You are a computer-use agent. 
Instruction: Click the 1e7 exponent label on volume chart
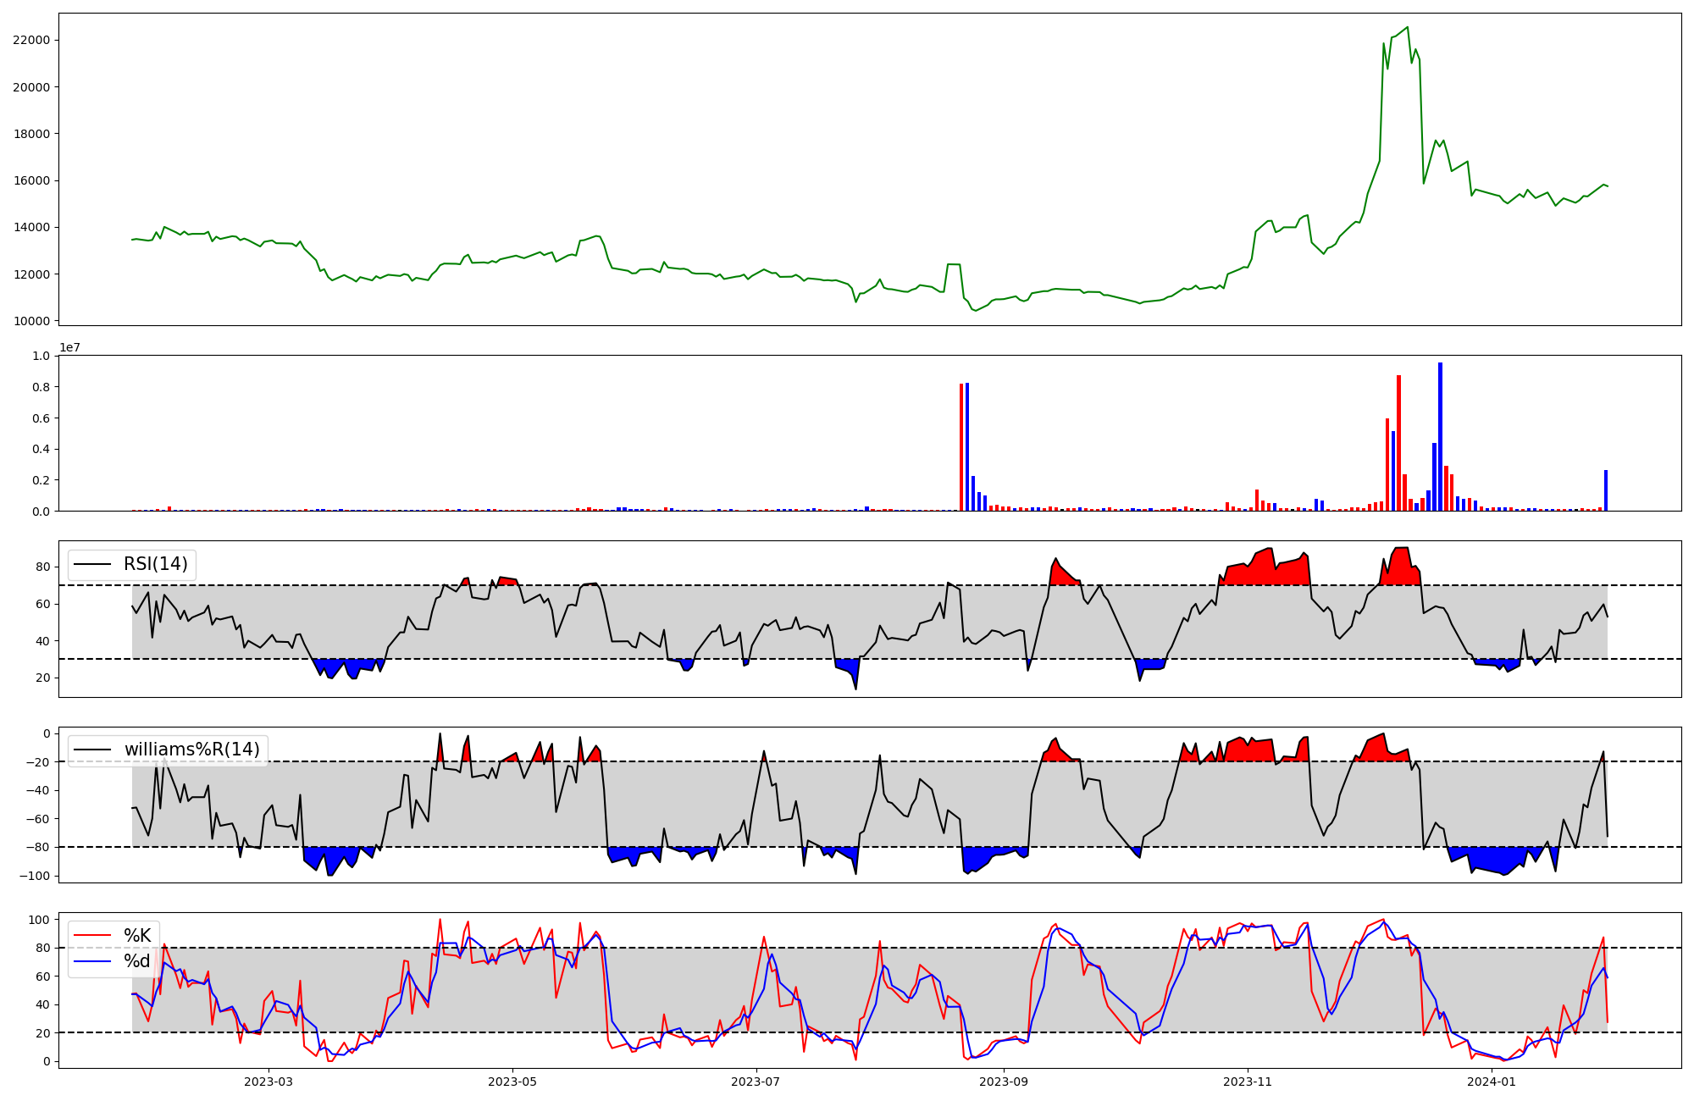(x=69, y=347)
